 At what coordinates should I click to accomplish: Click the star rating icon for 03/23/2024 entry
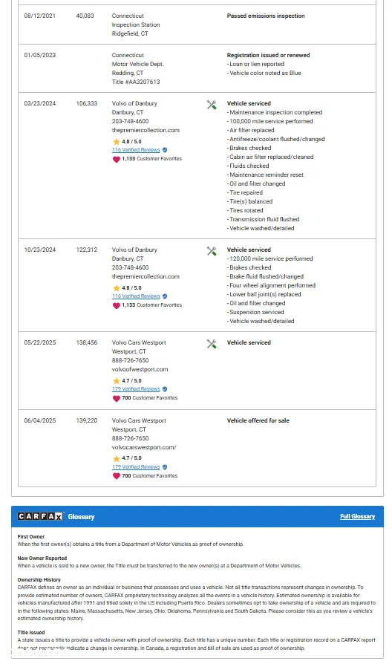116,141
